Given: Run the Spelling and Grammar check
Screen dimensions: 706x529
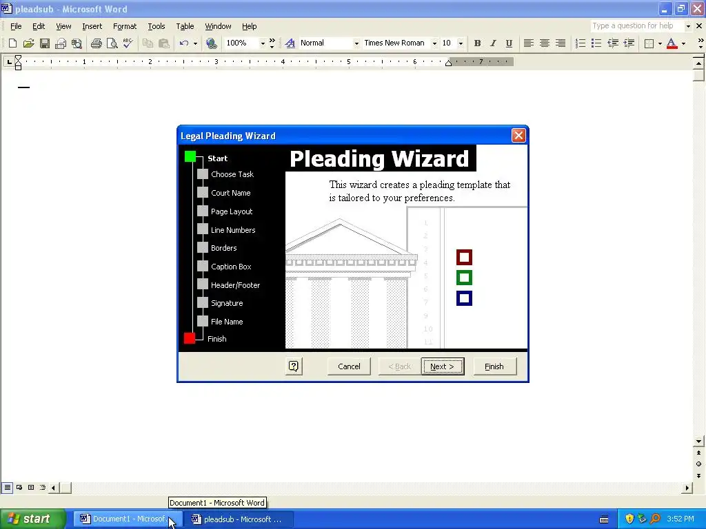Looking at the screenshot, I should point(128,43).
